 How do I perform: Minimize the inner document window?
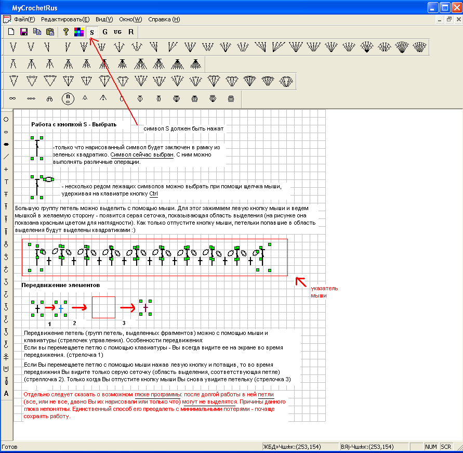click(x=440, y=20)
